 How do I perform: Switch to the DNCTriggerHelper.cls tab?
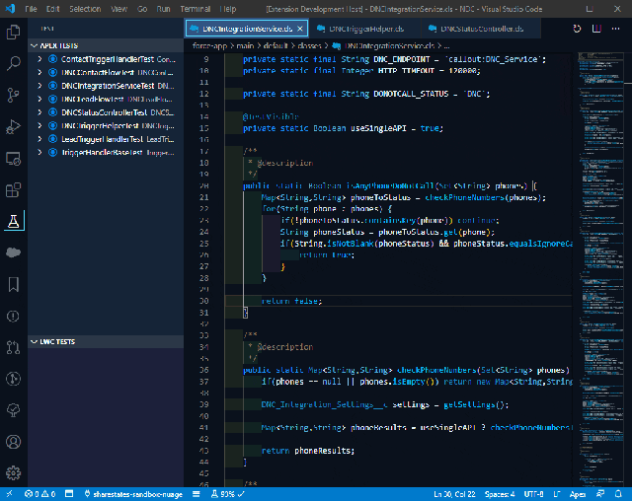[x=361, y=29]
